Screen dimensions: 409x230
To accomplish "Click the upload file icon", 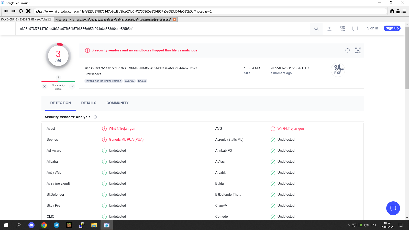I will (x=329, y=29).
